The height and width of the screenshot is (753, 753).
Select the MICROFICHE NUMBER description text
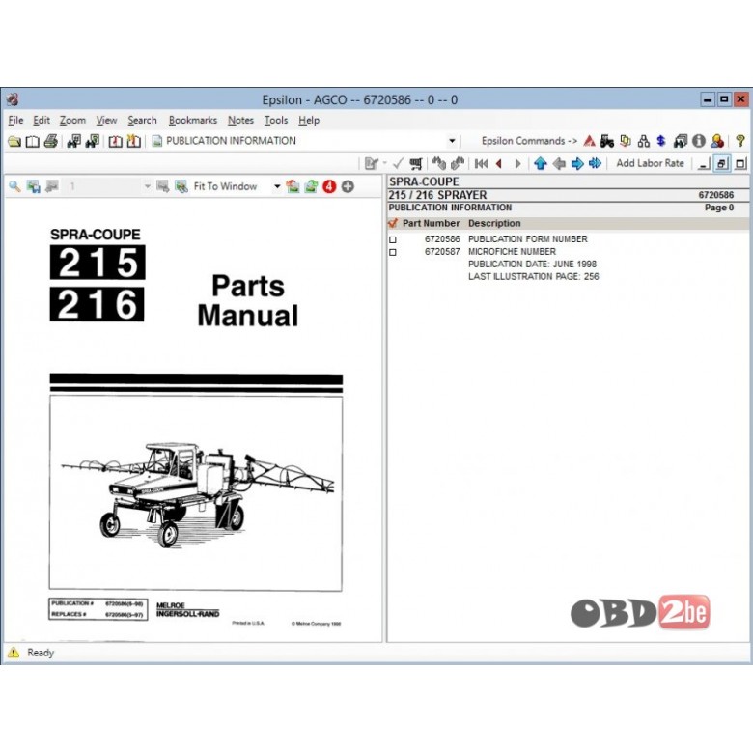click(512, 252)
